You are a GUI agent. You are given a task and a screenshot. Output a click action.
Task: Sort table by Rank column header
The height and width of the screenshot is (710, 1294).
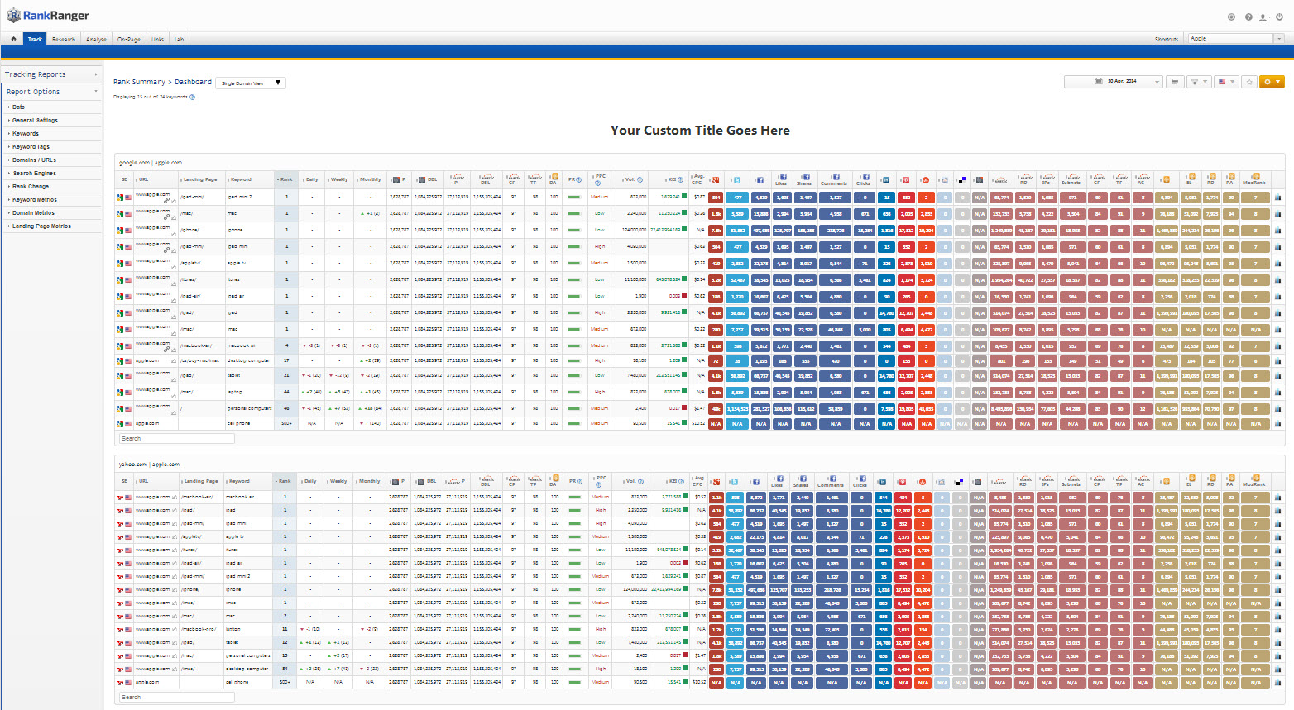click(x=286, y=179)
